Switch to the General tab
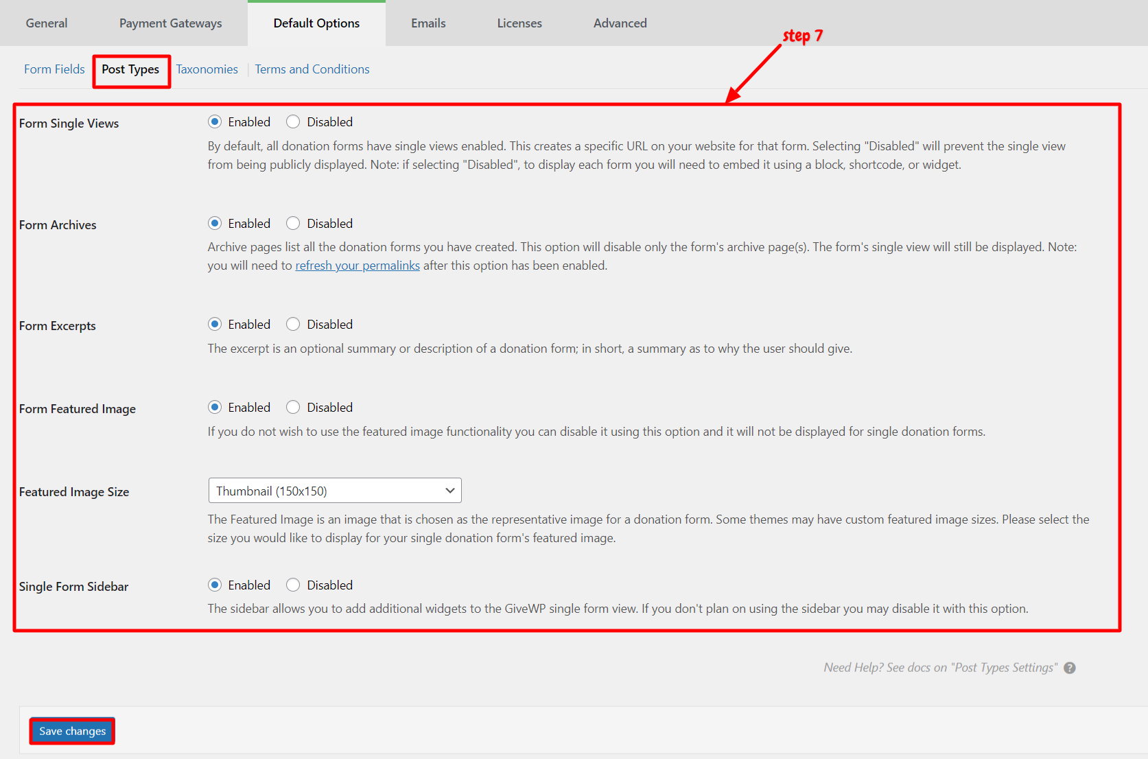This screenshot has width=1148, height=759. coord(47,23)
